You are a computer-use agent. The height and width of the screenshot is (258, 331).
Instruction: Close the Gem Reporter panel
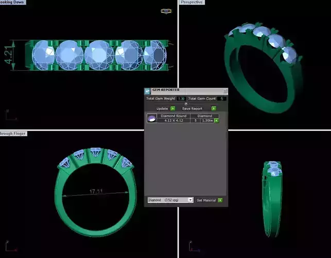tap(225, 91)
